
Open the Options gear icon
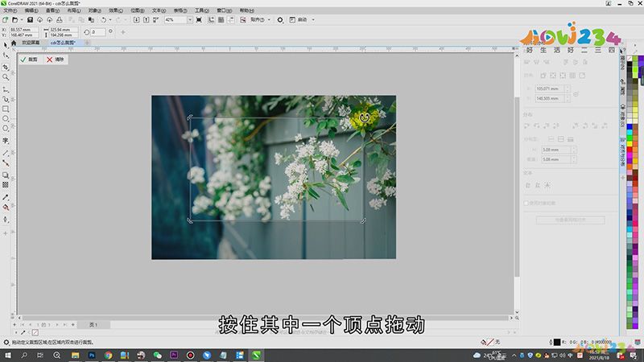click(280, 19)
